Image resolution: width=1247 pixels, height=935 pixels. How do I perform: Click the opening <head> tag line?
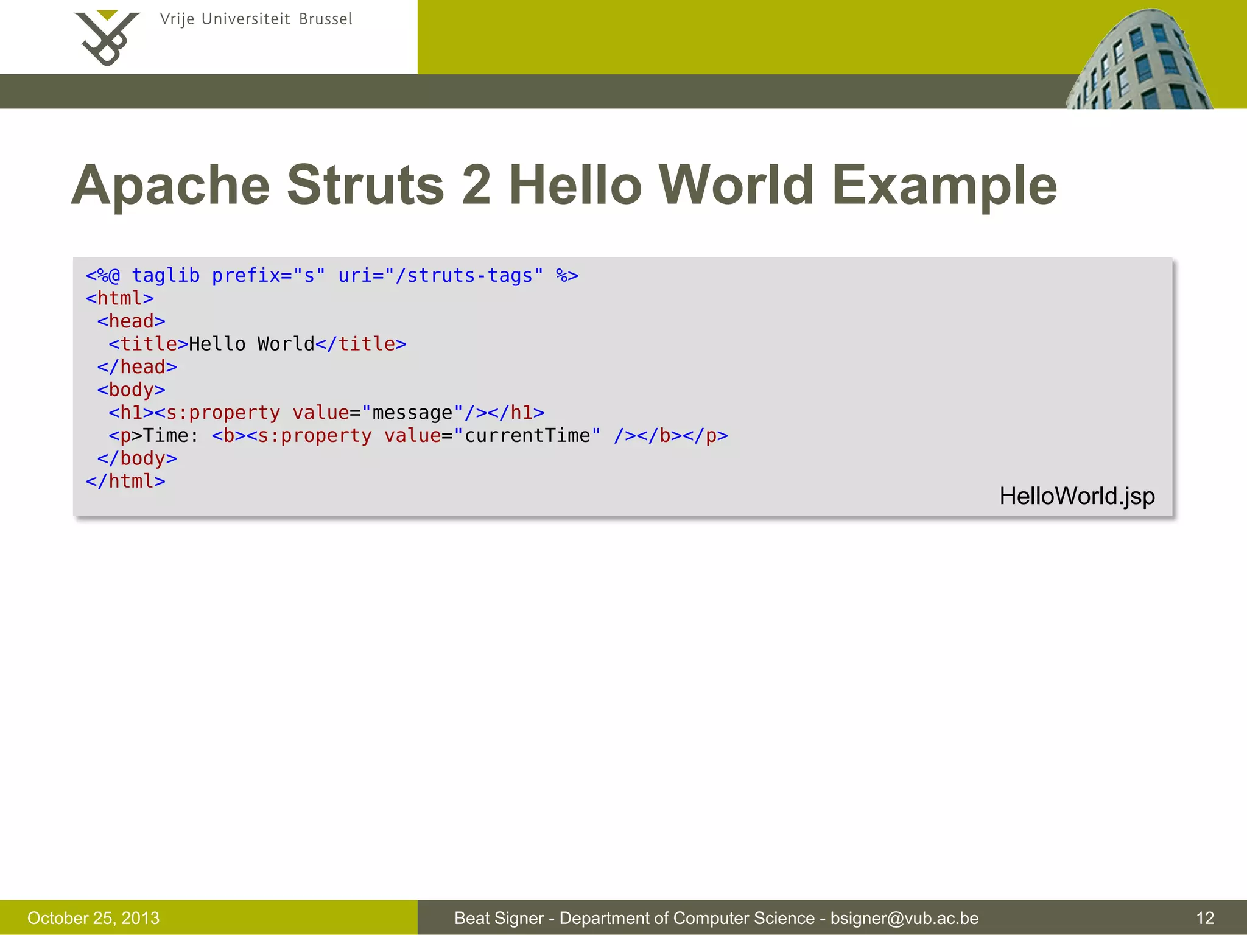pyautogui.click(x=131, y=321)
